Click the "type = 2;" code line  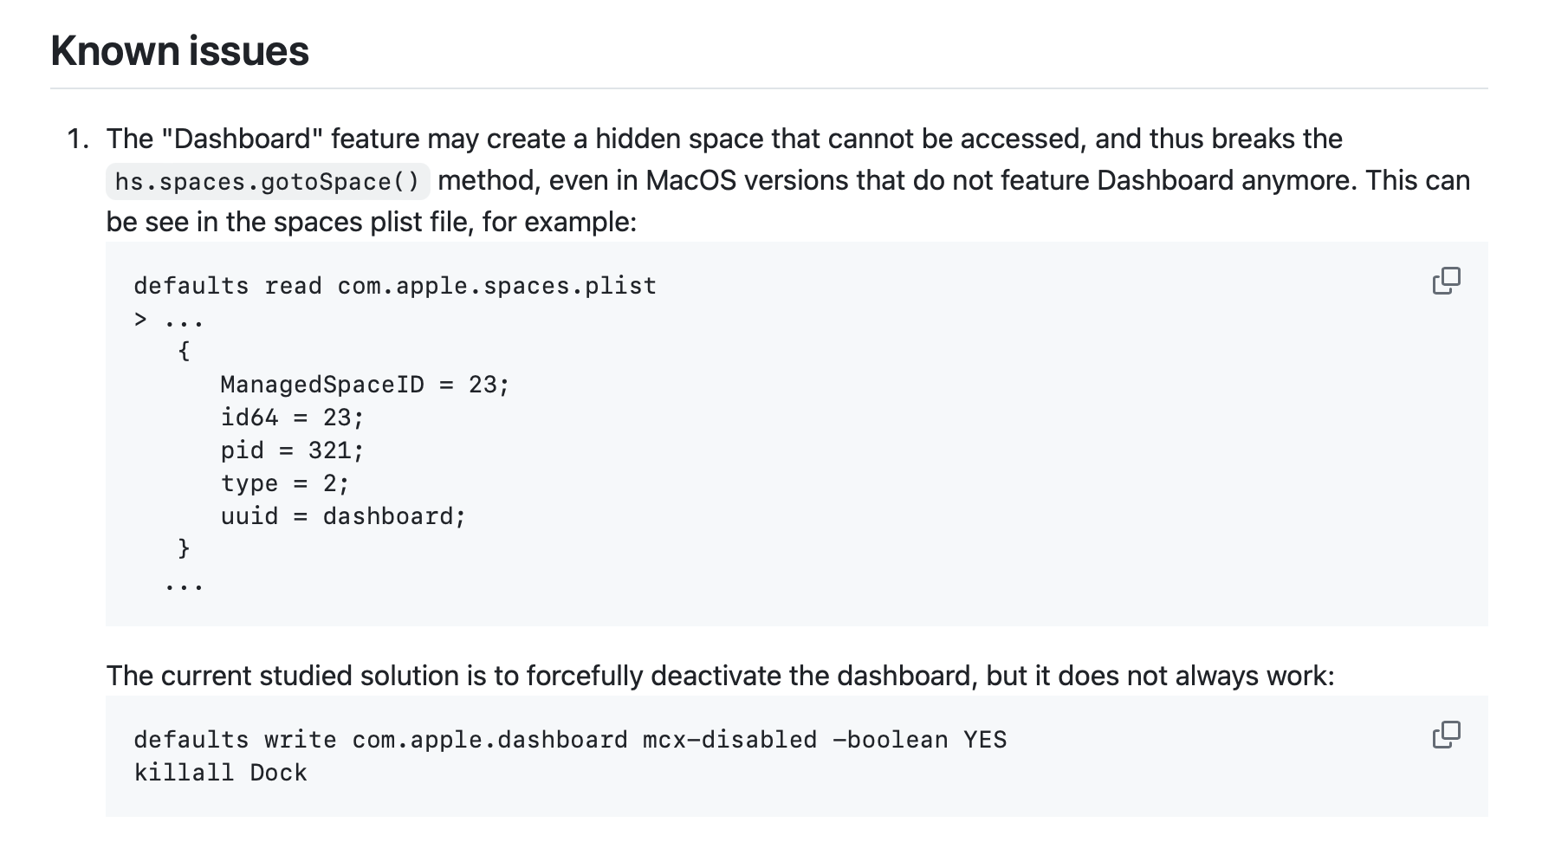tap(284, 483)
